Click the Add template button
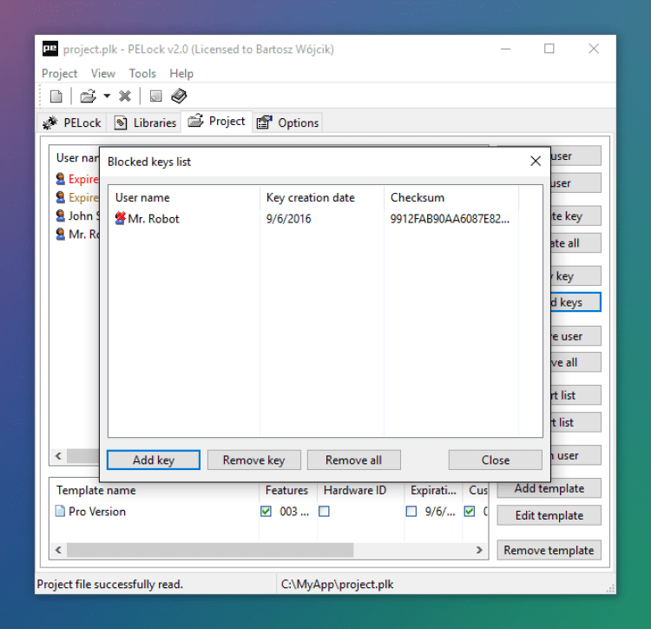The height and width of the screenshot is (629, 651). (x=549, y=488)
